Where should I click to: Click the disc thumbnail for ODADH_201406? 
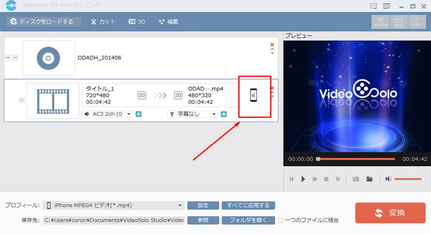tap(49, 58)
